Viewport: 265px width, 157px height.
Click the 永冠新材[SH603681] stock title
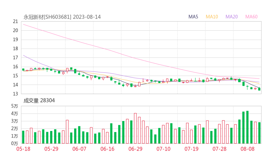(48, 17)
